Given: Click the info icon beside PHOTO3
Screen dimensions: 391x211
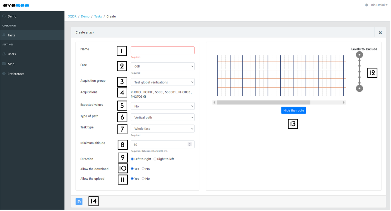Looking at the screenshot, I should [145, 97].
